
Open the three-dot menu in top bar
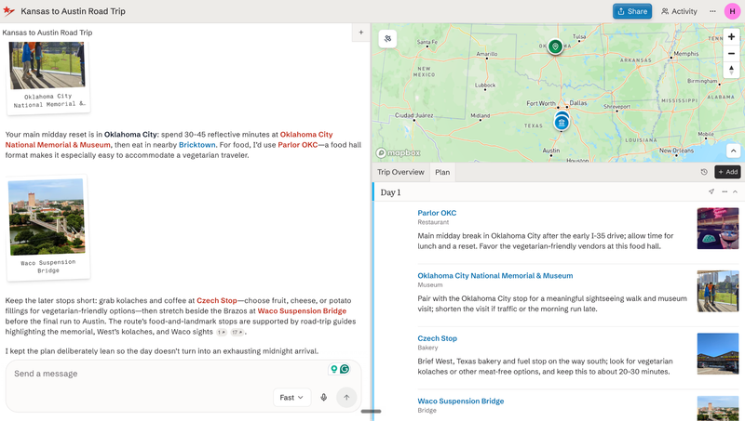[x=712, y=11]
